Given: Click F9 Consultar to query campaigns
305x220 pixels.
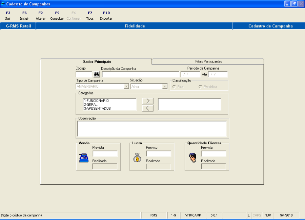Looking at the screenshot, I should pos(57,16).
